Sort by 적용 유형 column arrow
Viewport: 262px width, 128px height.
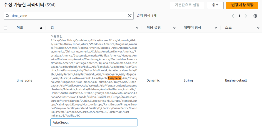pos(174,28)
